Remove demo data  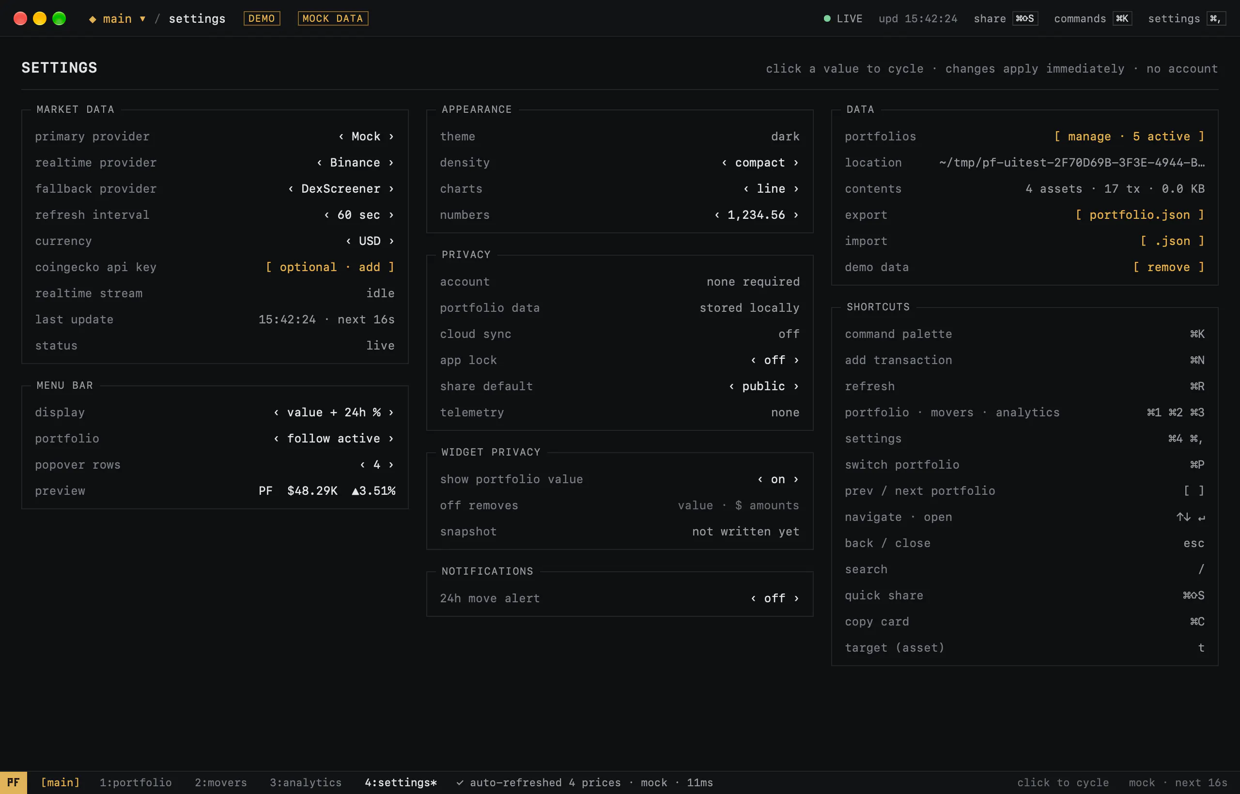point(1169,267)
